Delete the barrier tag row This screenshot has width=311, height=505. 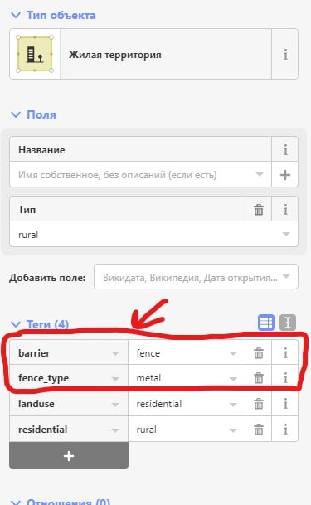pos(259,353)
